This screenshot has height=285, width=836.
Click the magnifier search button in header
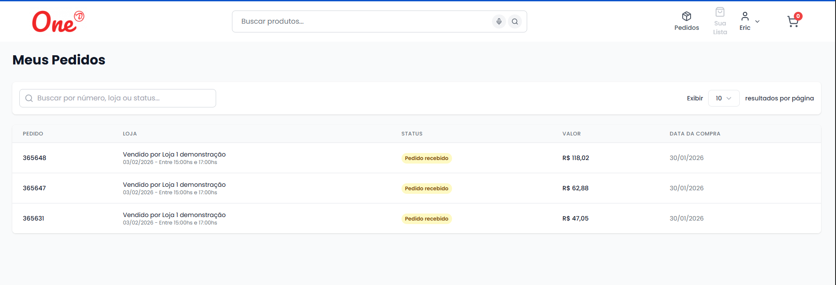coord(514,21)
